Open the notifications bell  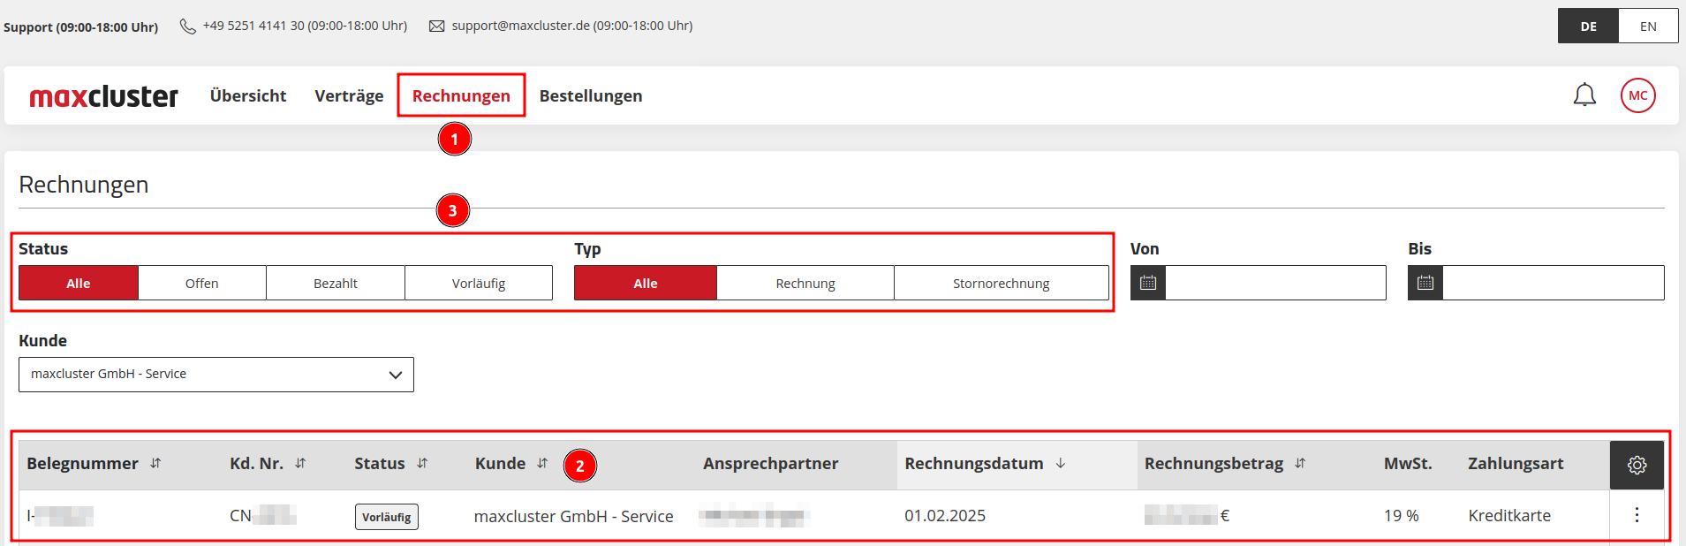(1584, 95)
